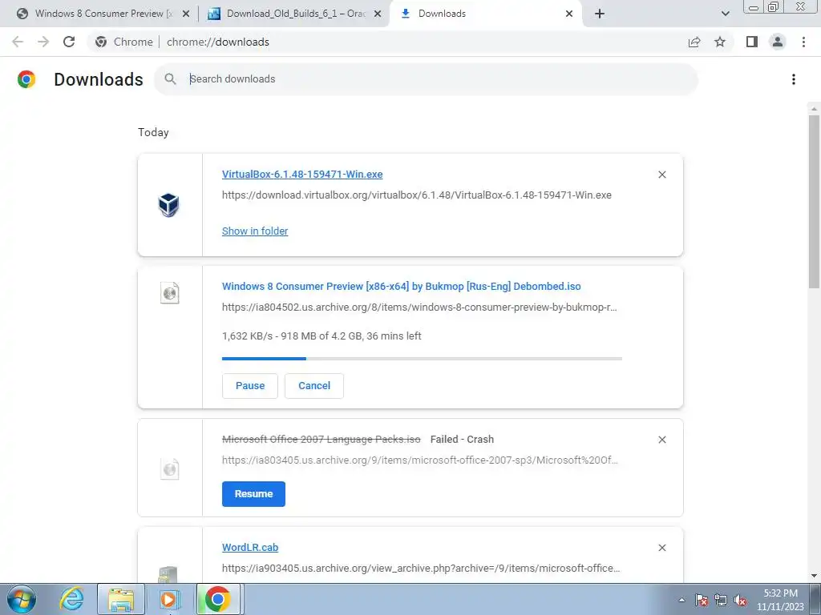This screenshot has height=615, width=821.
Task: Open a new tab with plus button
Action: tap(600, 14)
